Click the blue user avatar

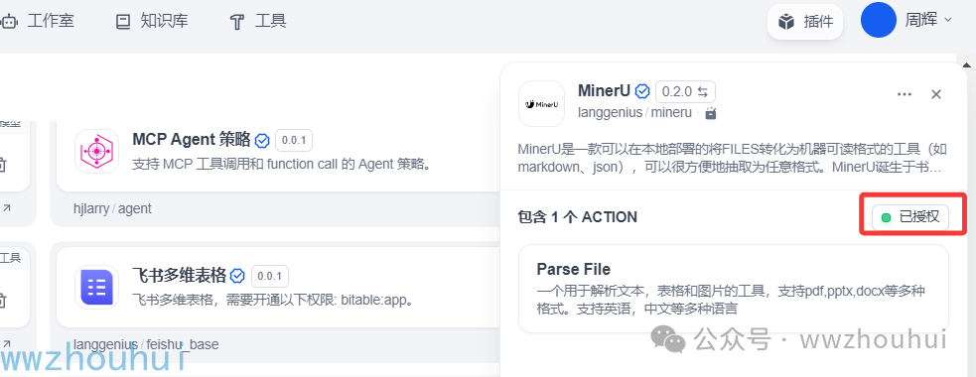click(x=879, y=20)
